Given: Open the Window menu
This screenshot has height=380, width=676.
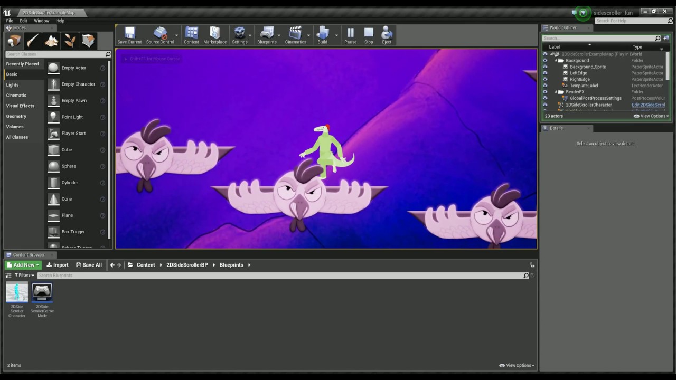Looking at the screenshot, I should click(x=42, y=21).
